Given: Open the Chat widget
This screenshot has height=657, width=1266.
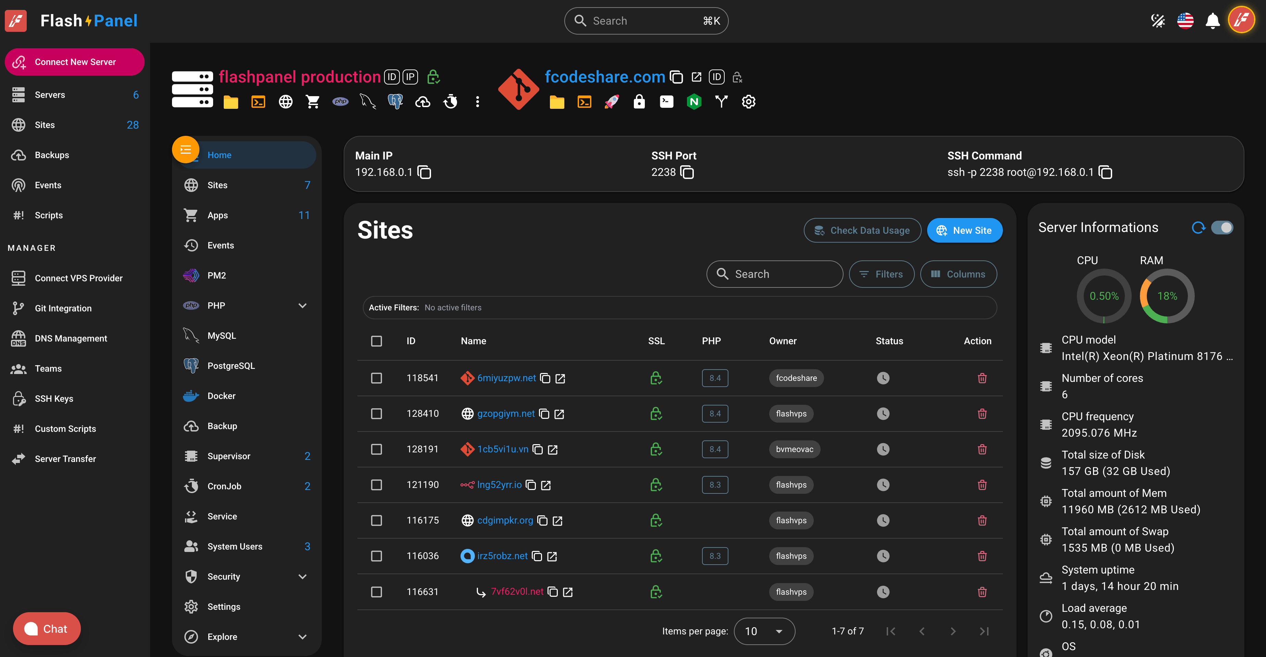Looking at the screenshot, I should (47, 629).
